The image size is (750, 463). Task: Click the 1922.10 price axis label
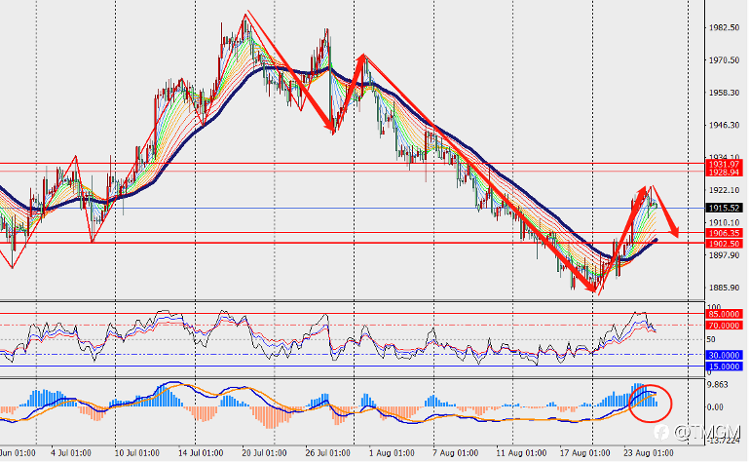click(x=724, y=191)
